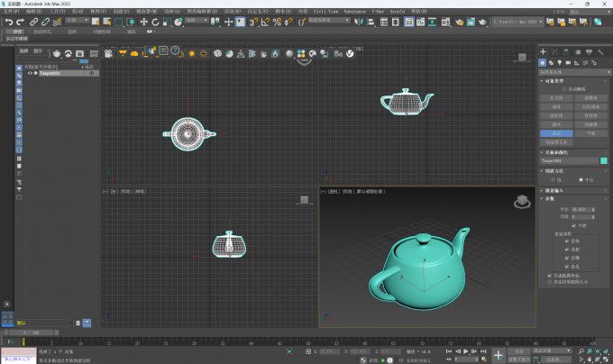Open the 渲染(R) menu
The image size is (613, 364).
[233, 12]
